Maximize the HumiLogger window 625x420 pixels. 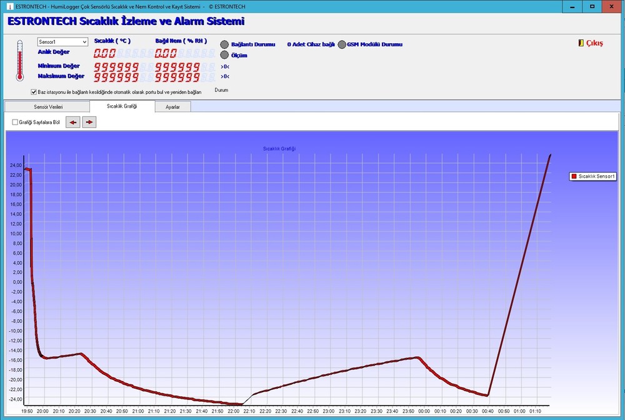(591, 6)
